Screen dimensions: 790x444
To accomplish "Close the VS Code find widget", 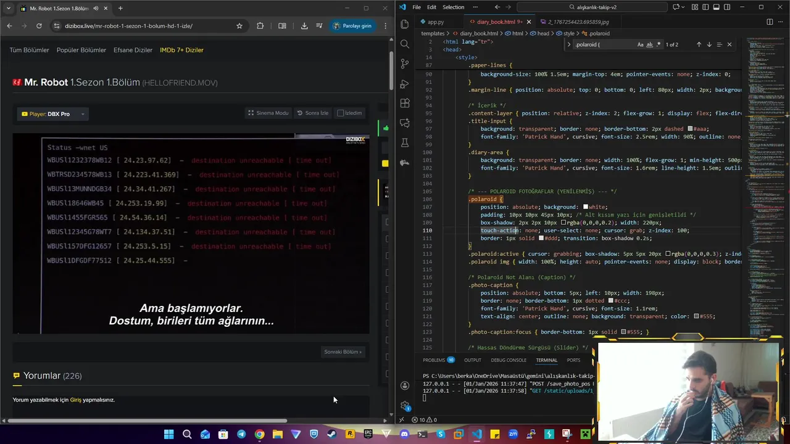I will pyautogui.click(x=729, y=44).
